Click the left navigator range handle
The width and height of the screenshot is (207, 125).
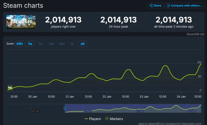[x=65, y=108]
